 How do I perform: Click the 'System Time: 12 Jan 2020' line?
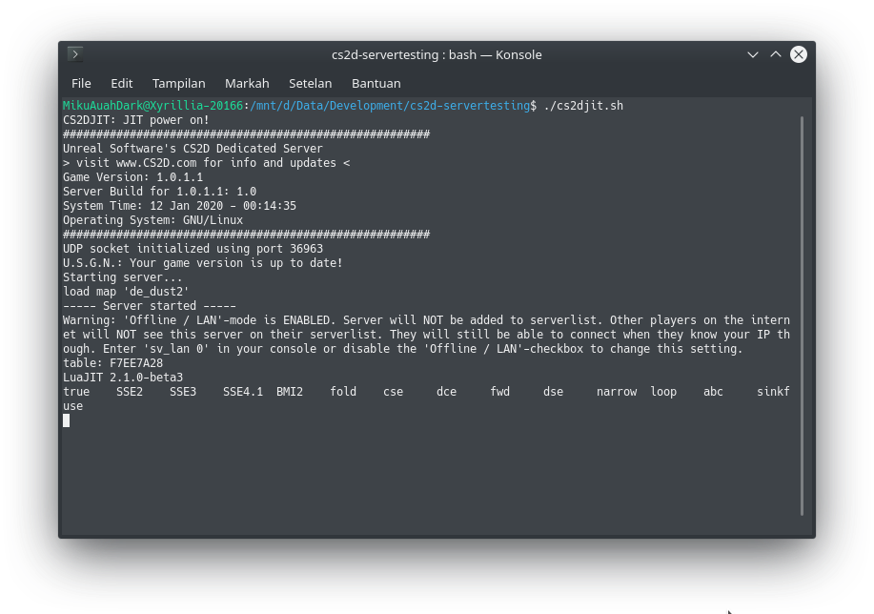tap(179, 206)
